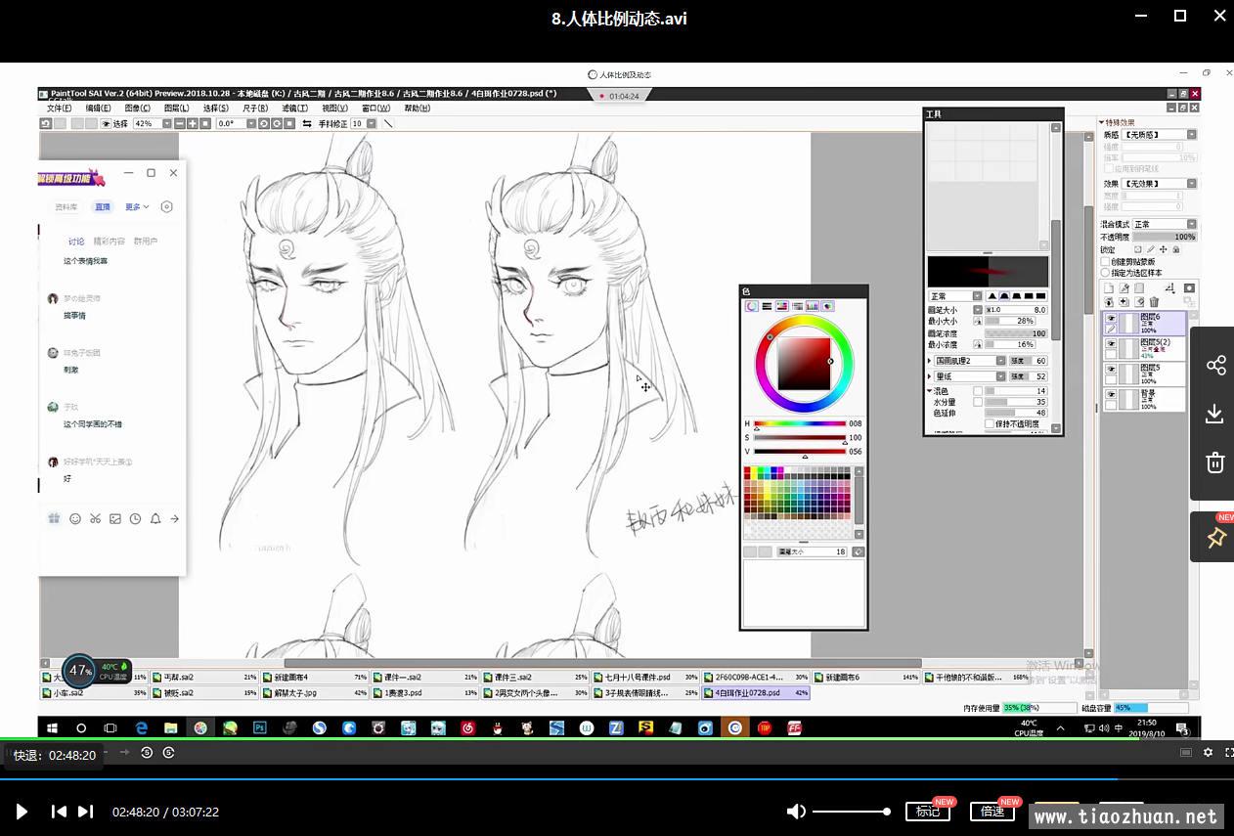Pick a color in the saturation square
Screen dimensions: 1234x836
coord(804,363)
